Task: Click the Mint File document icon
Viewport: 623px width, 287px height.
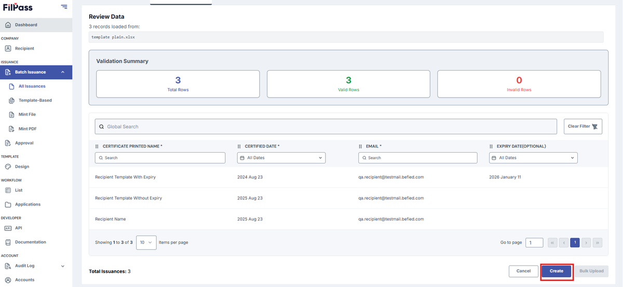Action: 12,114
